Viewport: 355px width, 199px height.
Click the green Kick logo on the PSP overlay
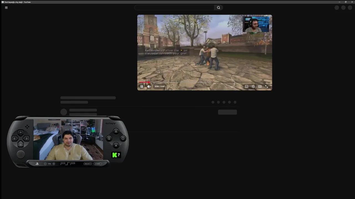115,155
